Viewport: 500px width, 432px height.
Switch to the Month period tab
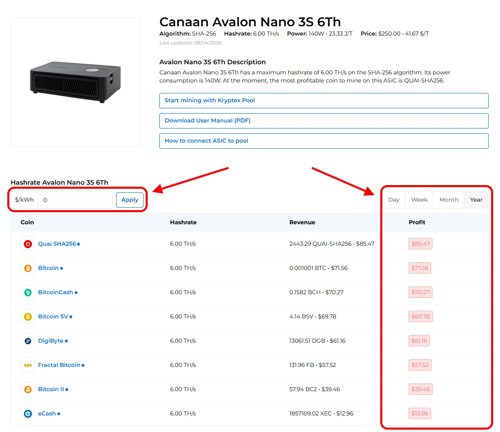(x=449, y=200)
